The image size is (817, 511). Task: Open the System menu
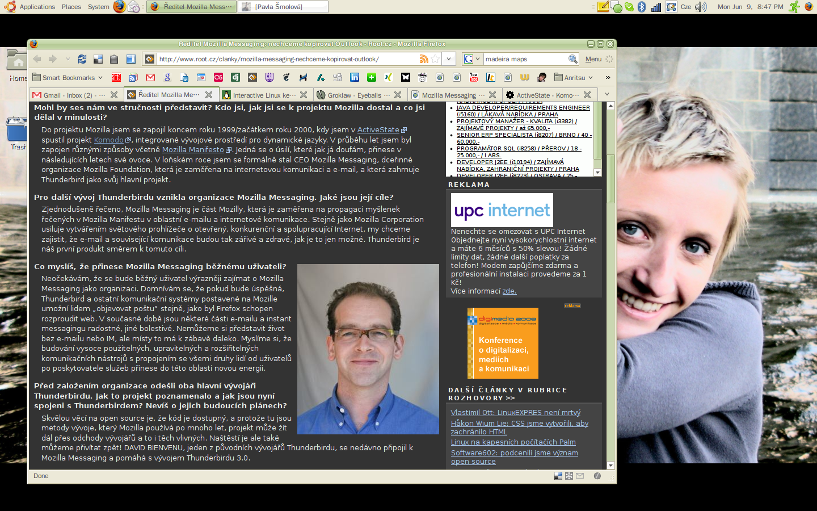click(x=98, y=7)
